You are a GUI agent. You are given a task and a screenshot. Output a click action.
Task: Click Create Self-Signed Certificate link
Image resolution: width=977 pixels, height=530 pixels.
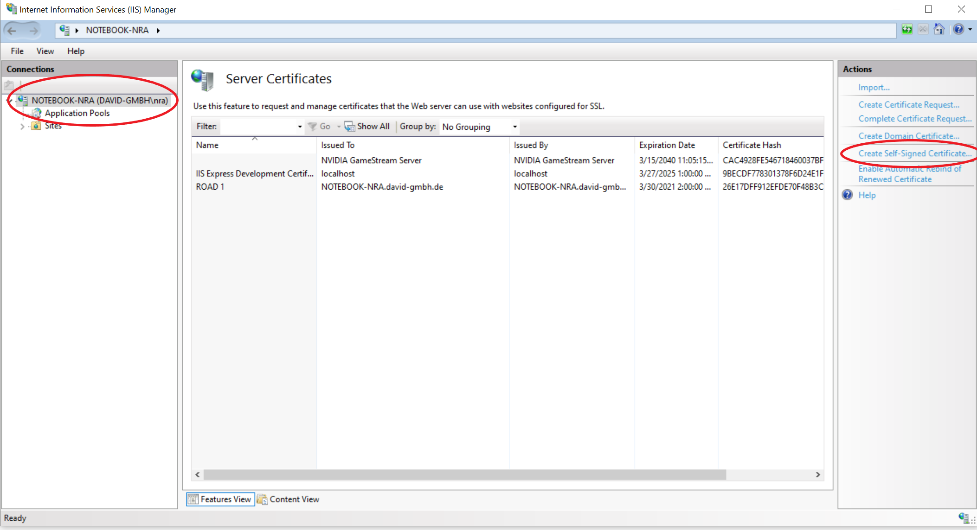point(914,153)
